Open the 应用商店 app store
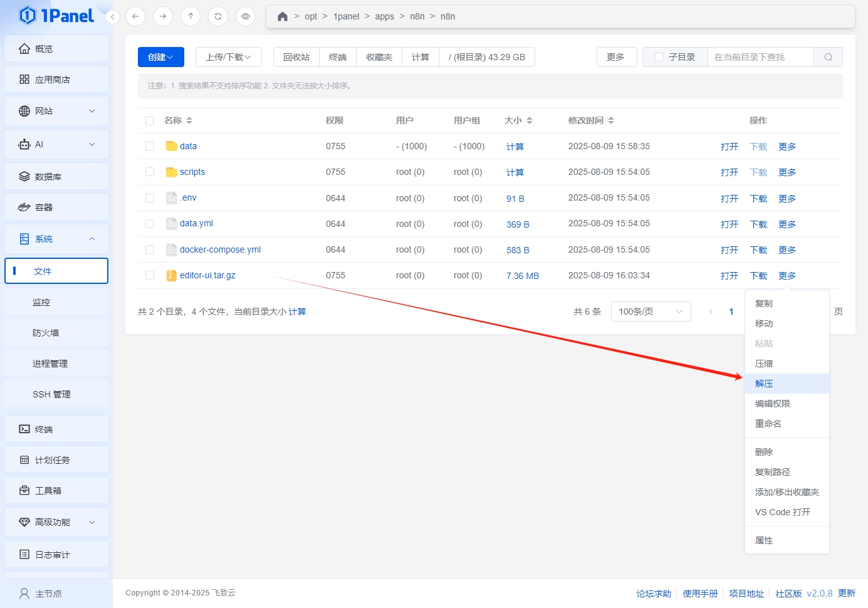The image size is (868, 608). point(56,80)
